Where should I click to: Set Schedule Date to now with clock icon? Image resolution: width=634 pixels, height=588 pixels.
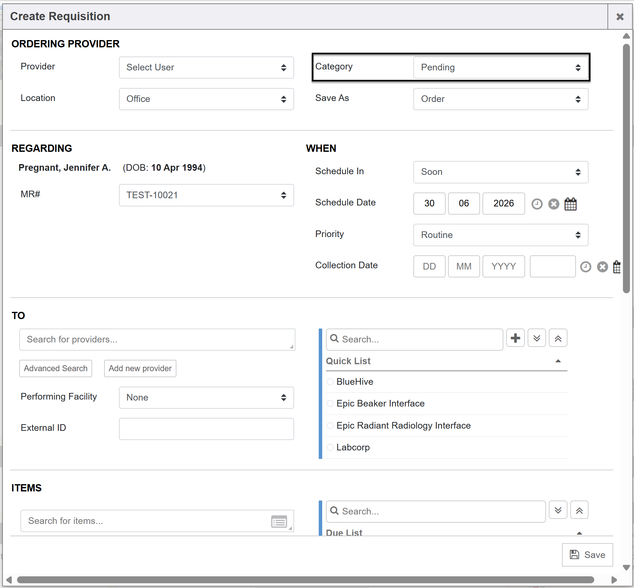tap(537, 204)
